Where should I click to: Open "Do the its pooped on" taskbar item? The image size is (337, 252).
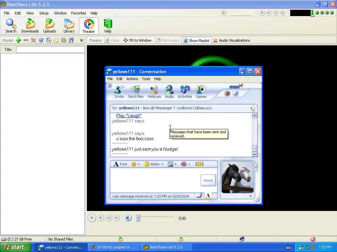point(114,247)
